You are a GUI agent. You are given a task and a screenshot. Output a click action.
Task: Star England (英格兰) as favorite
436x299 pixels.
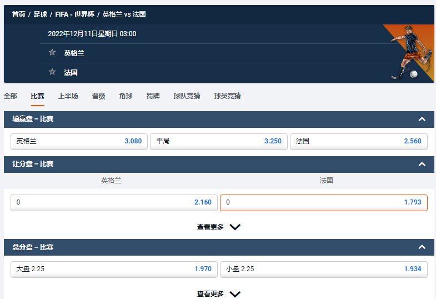point(52,53)
